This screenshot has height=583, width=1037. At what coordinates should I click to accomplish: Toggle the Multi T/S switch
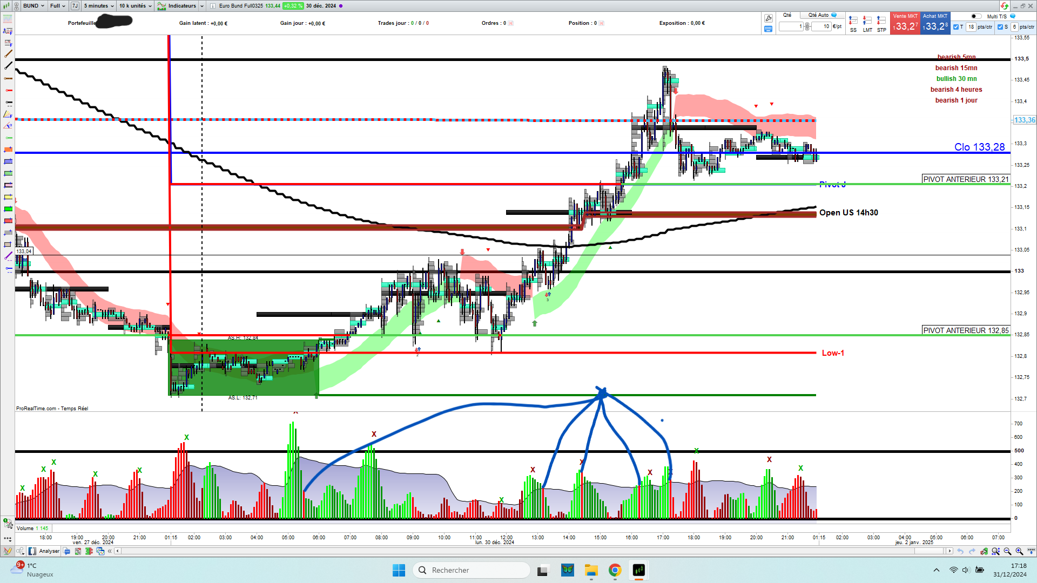[976, 16]
